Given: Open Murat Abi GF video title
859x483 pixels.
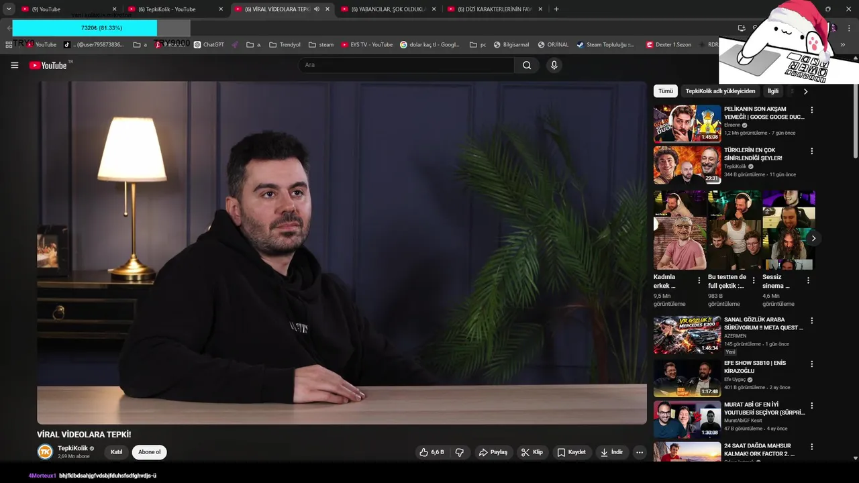Looking at the screenshot, I should pos(764,409).
